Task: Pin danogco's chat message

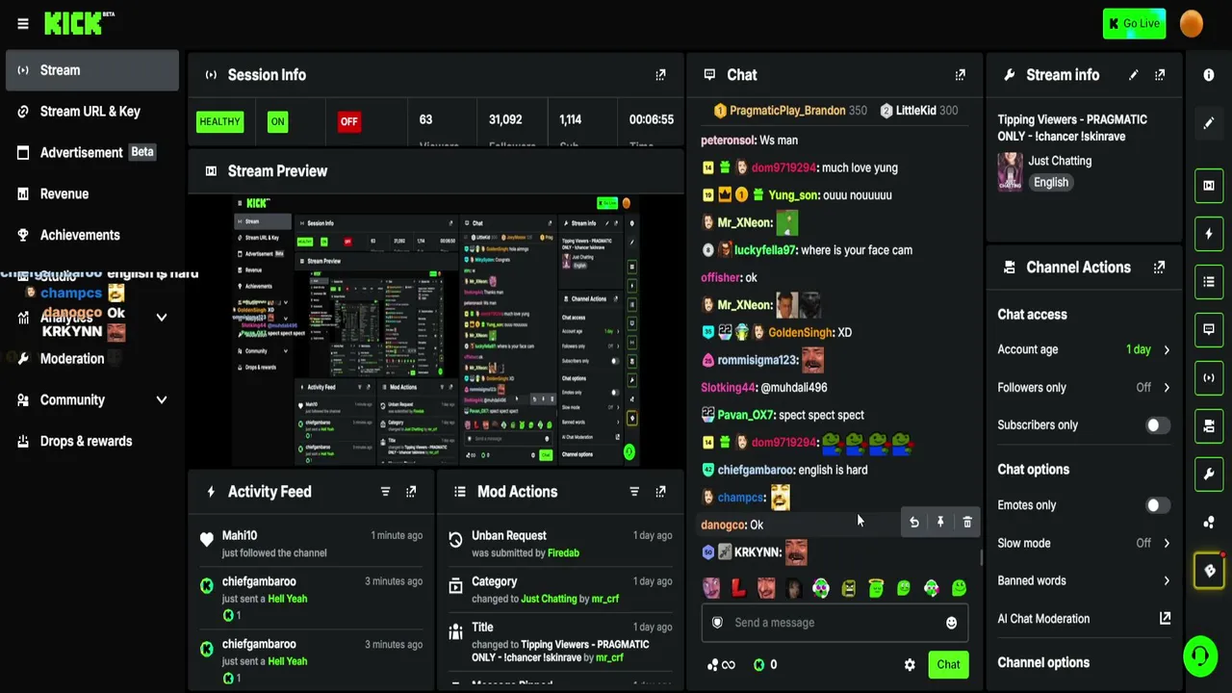Action: (940, 523)
